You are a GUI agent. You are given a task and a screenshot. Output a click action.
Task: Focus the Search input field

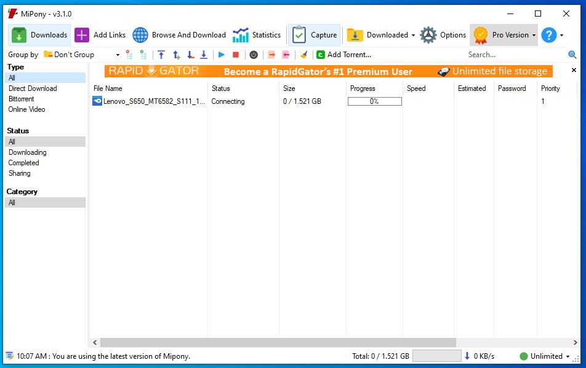tap(516, 55)
